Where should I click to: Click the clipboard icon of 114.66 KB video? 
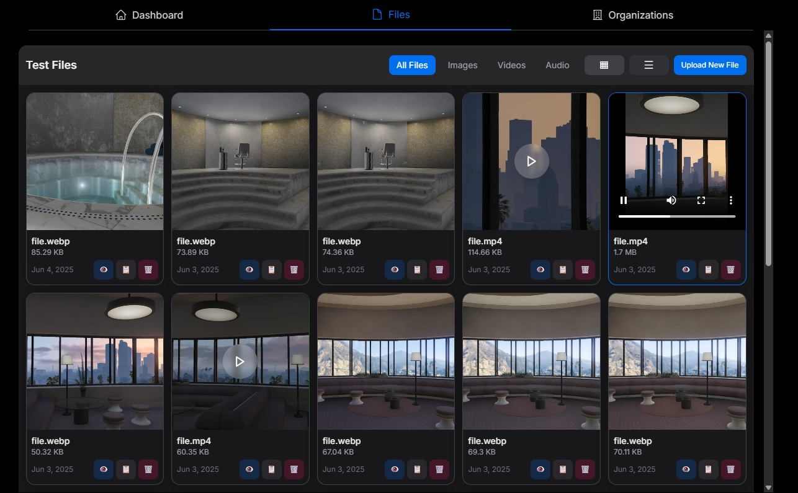(563, 270)
